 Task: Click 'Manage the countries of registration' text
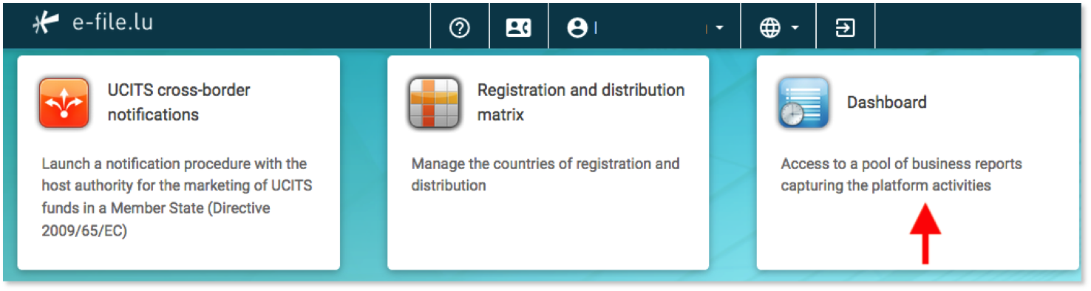click(x=545, y=174)
